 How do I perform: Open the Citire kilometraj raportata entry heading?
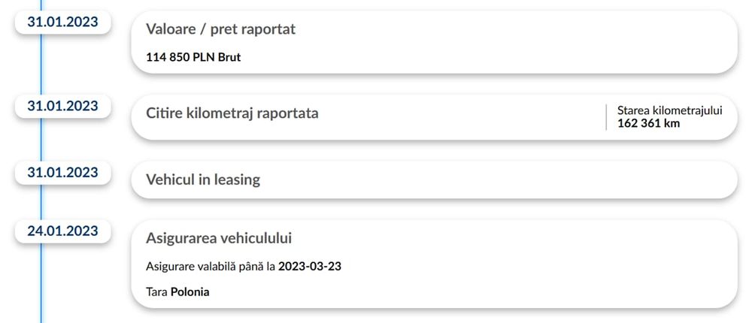tap(232, 113)
